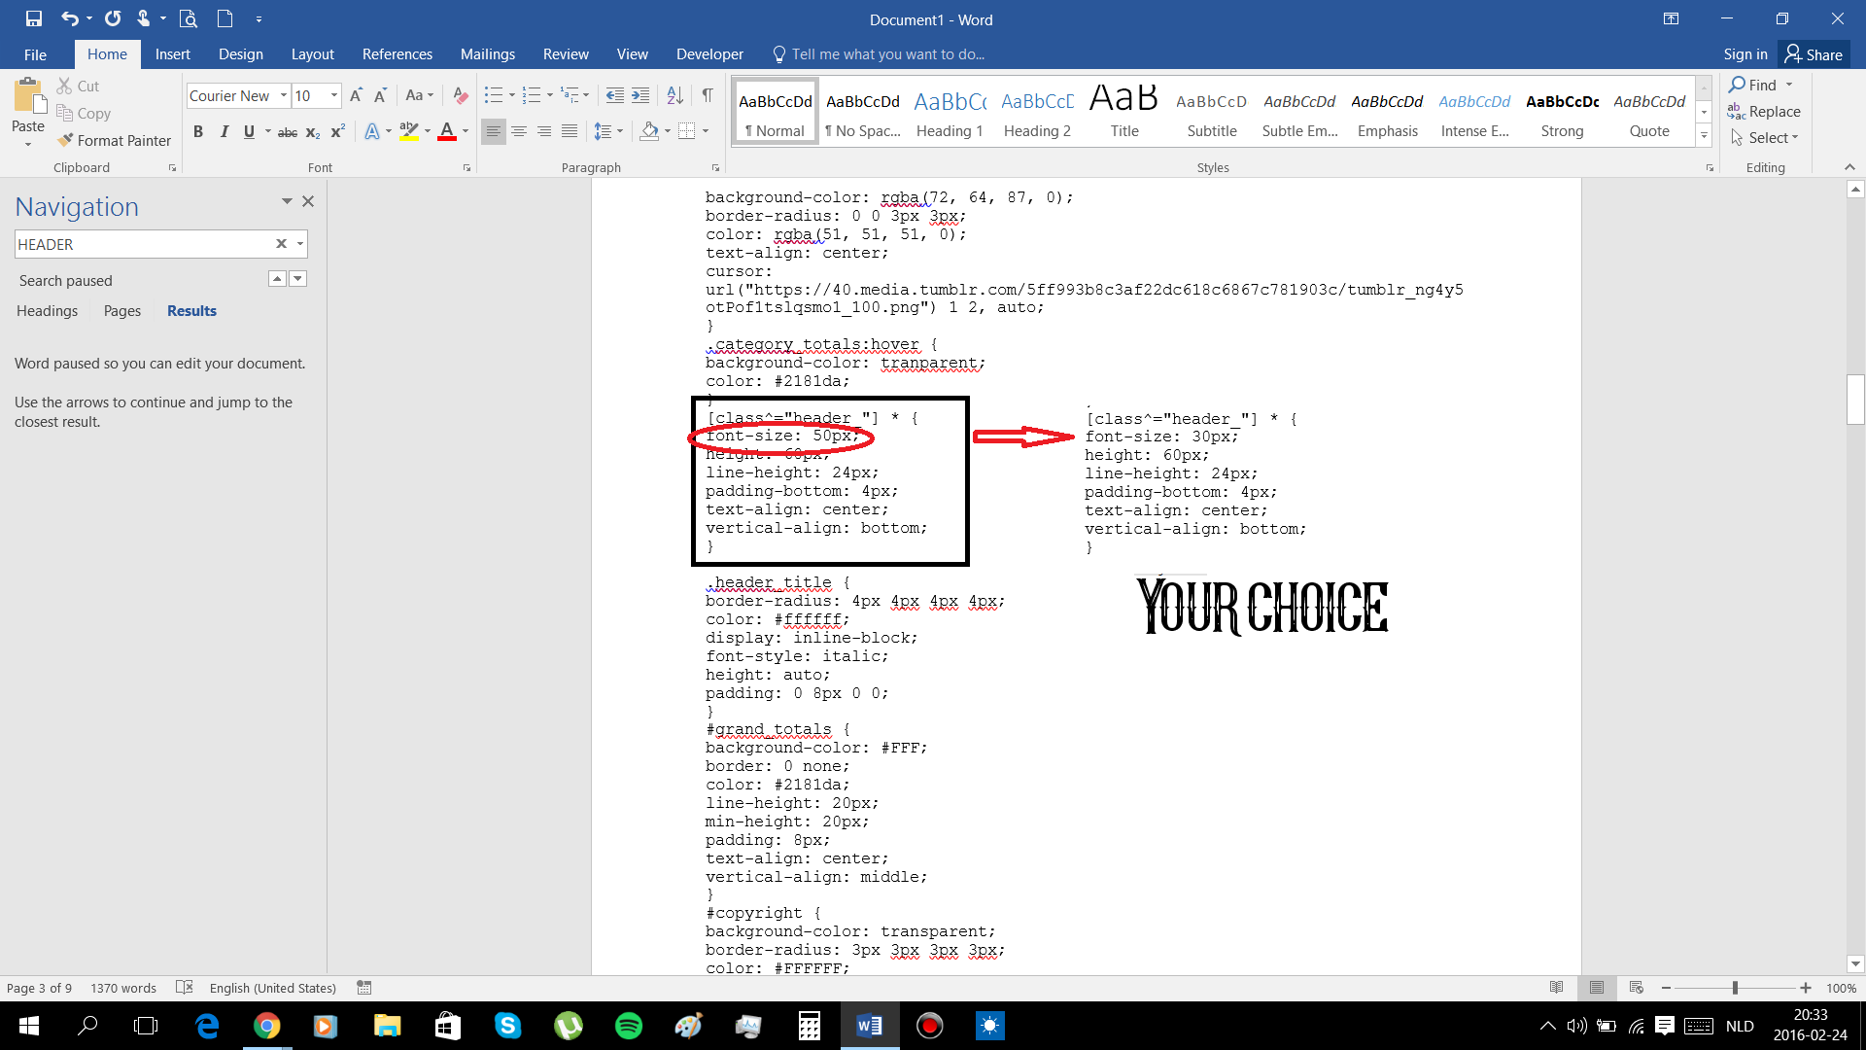This screenshot has height=1050, width=1866.
Task: Click the HEADER search box
Action: click(x=143, y=244)
